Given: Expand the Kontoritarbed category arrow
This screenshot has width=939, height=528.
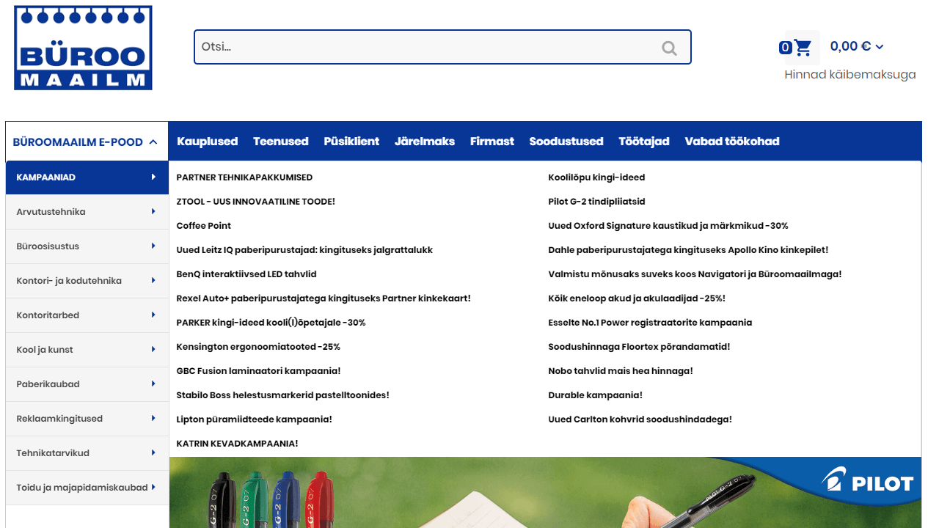Looking at the screenshot, I should coord(153,315).
